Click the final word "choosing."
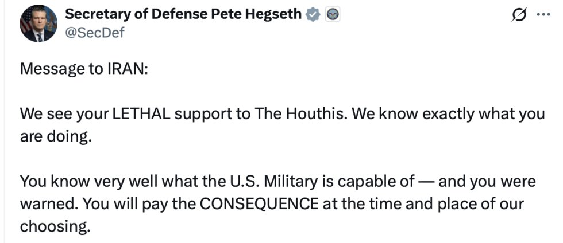Image resolution: width=563 pixels, height=243 pixels. point(53,227)
